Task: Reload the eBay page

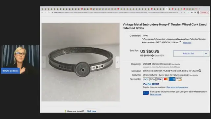Action: [x=49, y=13]
